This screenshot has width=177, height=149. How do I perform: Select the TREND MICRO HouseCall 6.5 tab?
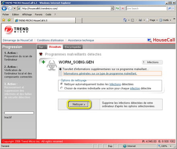pos(45,21)
